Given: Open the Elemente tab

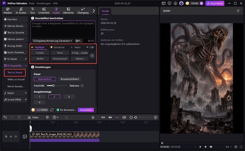Looking at the screenshot, I should click(x=68, y=11).
